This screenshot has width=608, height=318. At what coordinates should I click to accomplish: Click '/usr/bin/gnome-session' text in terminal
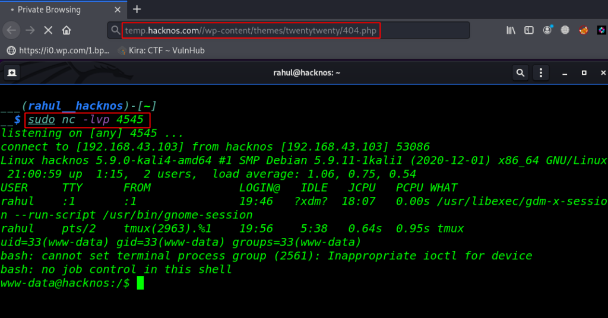[178, 215]
